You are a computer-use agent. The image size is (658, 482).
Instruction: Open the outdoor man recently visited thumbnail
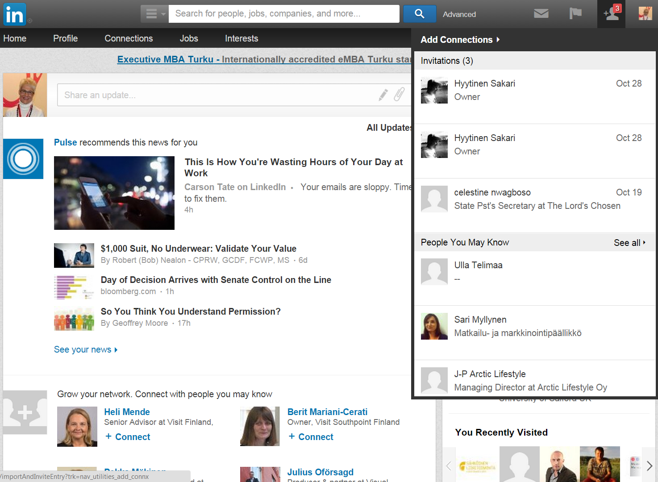coord(600,464)
